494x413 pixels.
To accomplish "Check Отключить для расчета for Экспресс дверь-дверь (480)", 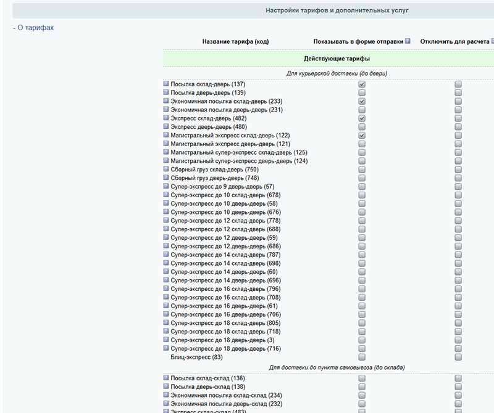I will tap(458, 126).
